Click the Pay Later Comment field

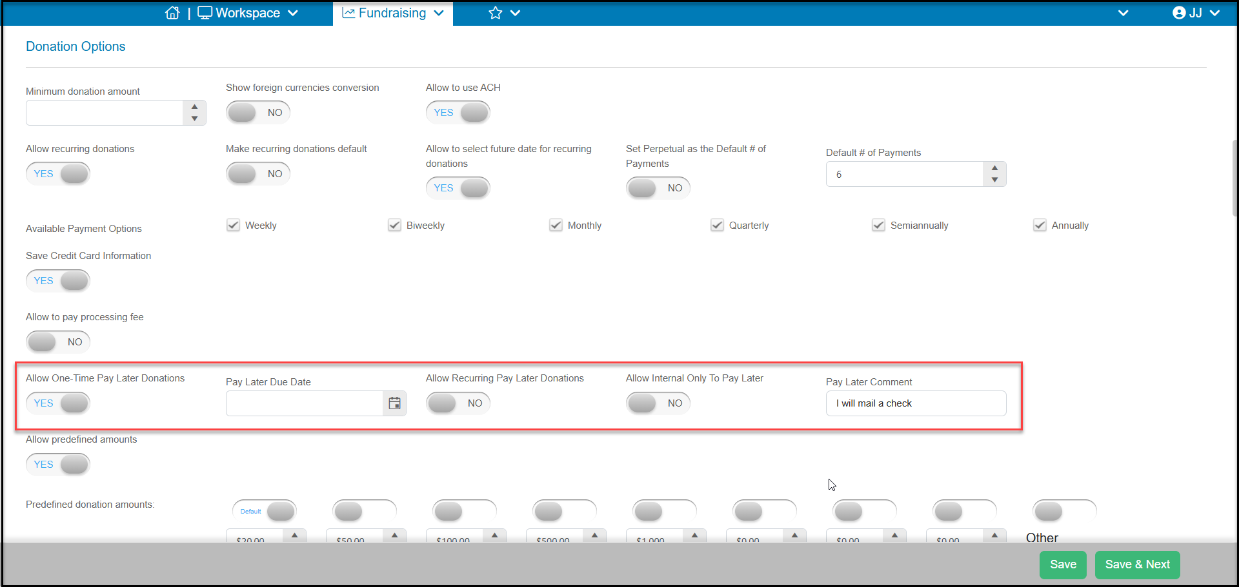916,403
